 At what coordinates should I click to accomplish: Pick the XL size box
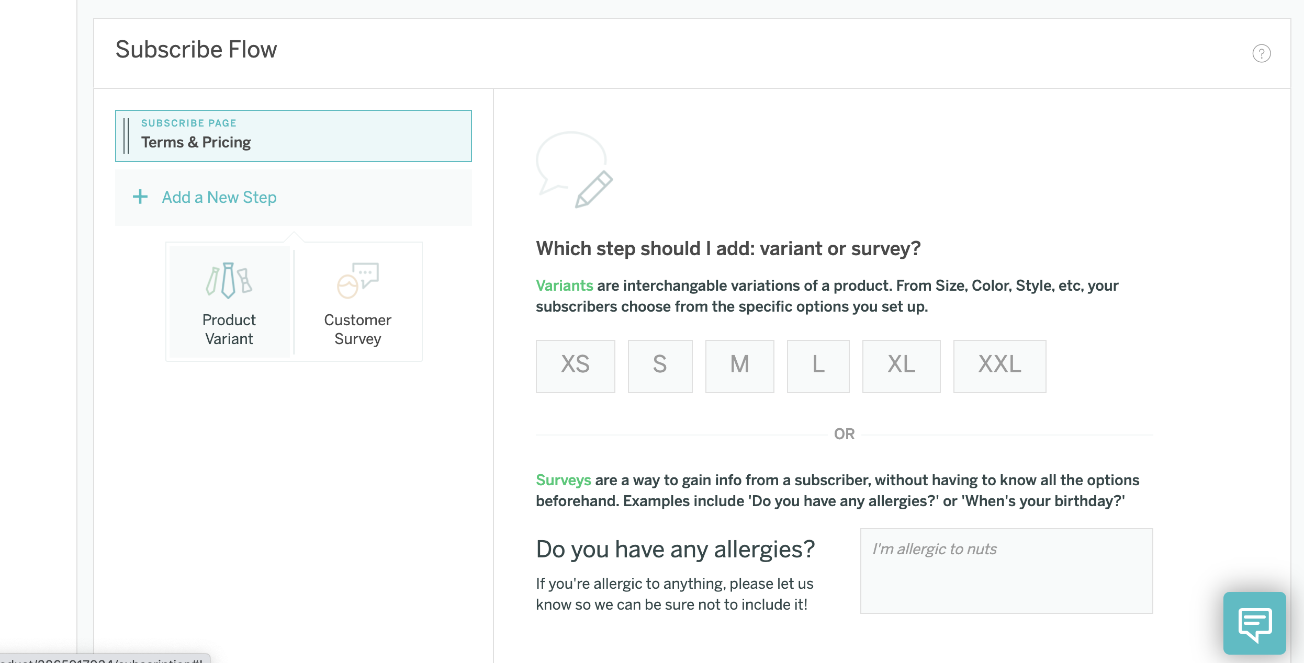click(901, 366)
